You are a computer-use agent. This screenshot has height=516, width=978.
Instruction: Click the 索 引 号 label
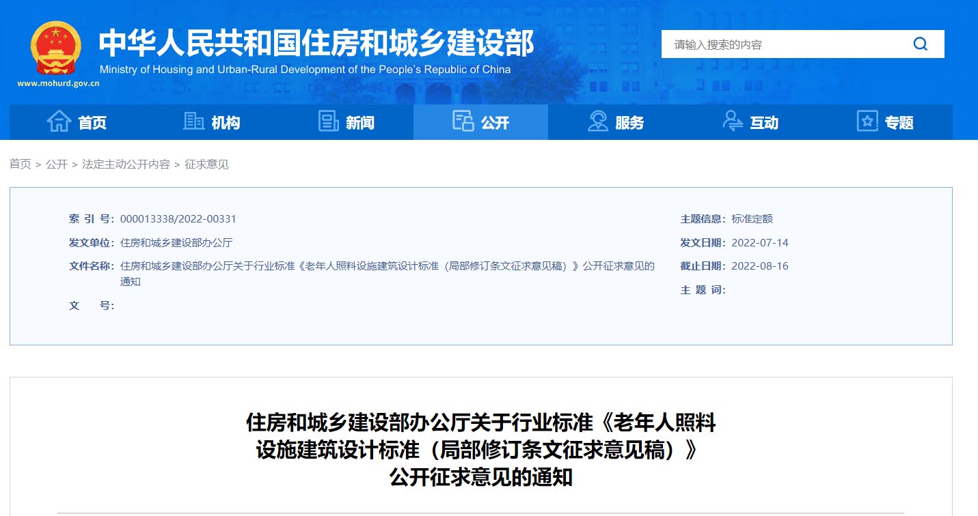click(92, 219)
